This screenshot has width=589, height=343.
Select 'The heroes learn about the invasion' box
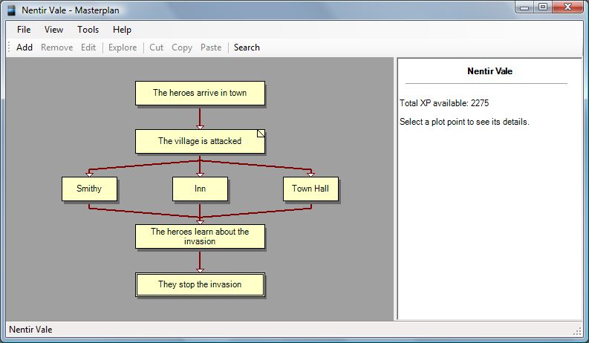coord(200,236)
